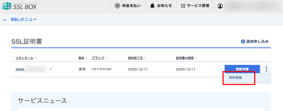283x111 pixels.
Task: Click the plus icon for 追加申し込み
Action: click(x=243, y=41)
